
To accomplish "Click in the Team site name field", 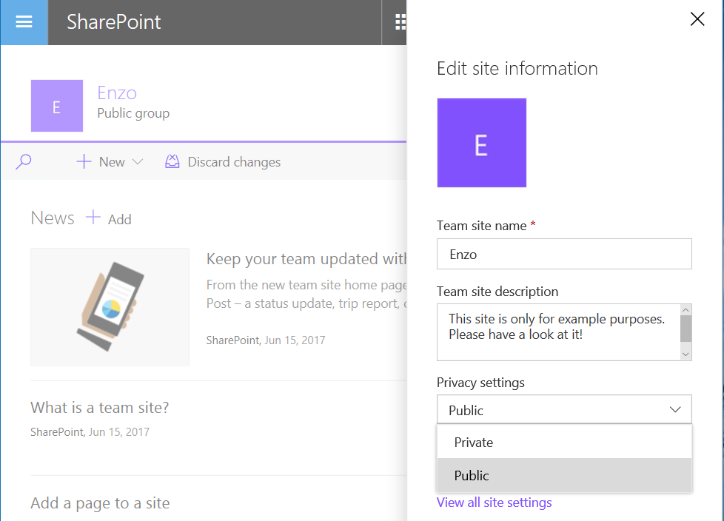I will pyautogui.click(x=563, y=254).
